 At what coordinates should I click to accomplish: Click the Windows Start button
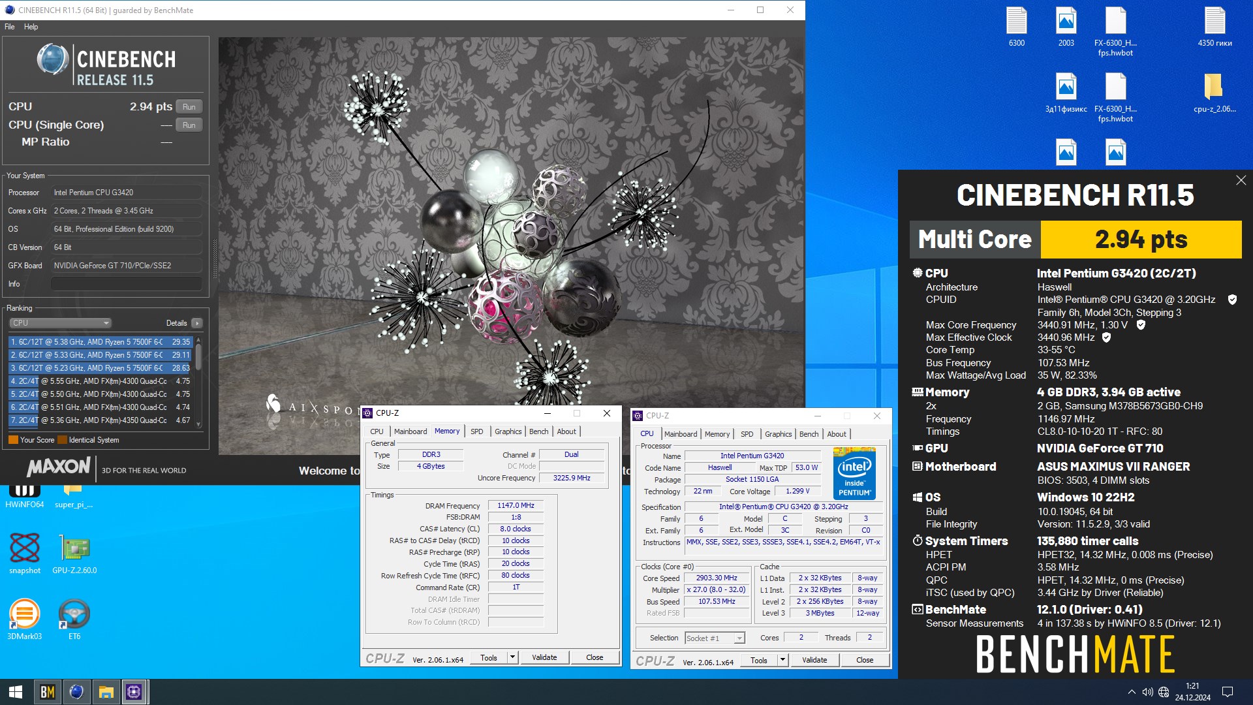click(16, 692)
